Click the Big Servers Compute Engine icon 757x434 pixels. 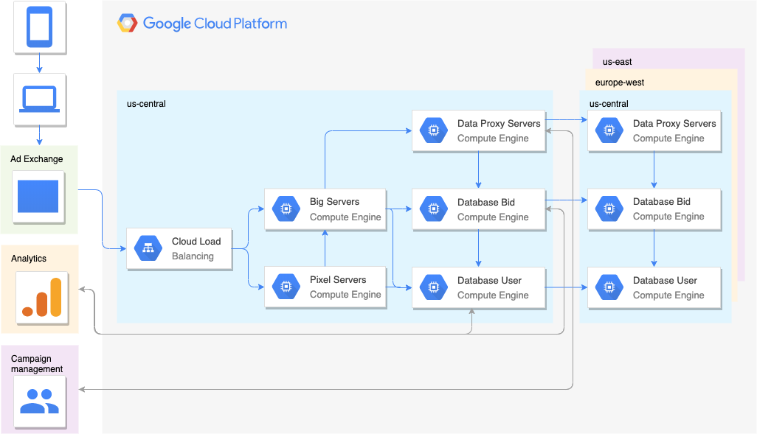point(286,209)
